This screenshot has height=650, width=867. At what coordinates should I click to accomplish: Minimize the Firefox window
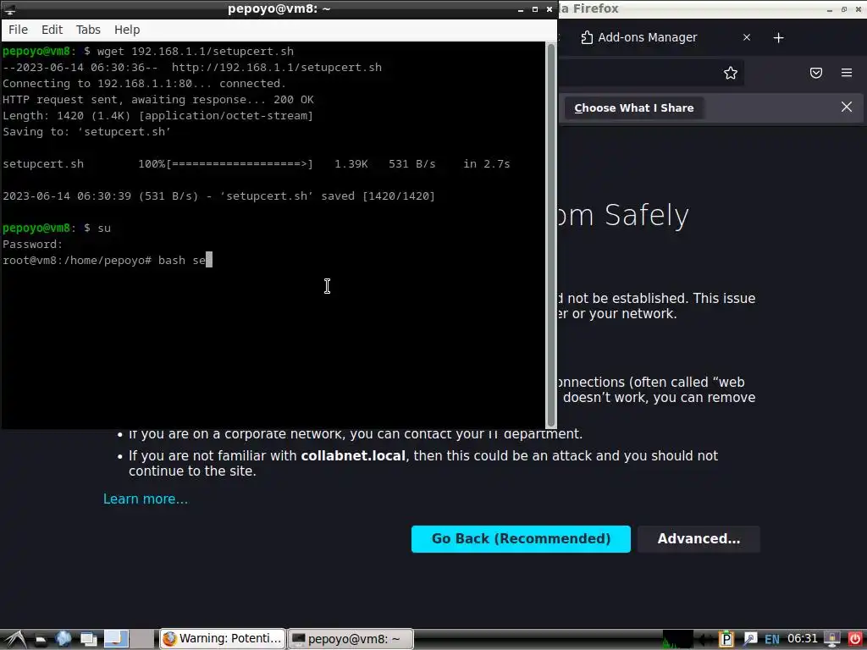coord(830,9)
